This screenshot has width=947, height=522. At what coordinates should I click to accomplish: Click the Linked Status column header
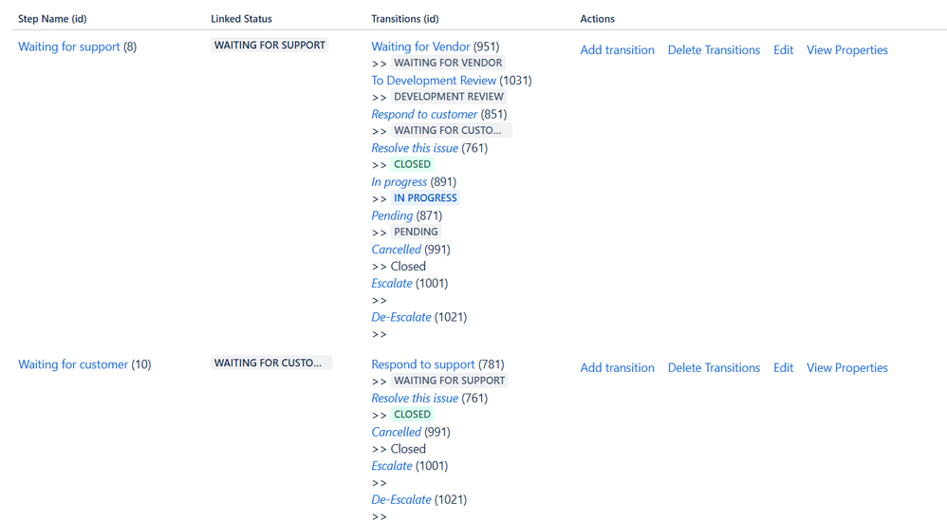(x=242, y=19)
